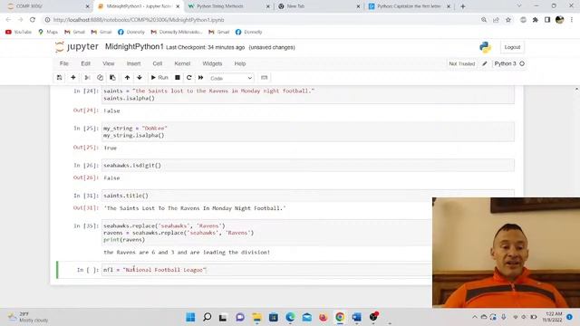Screen dimensions: 580x326
Task: Open the Kernel menu
Action: tap(182, 63)
